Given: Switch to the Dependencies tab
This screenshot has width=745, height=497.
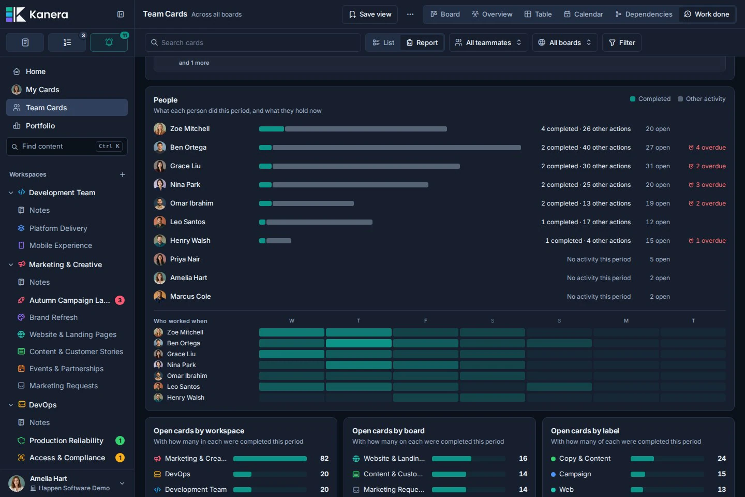Looking at the screenshot, I should pos(644,14).
